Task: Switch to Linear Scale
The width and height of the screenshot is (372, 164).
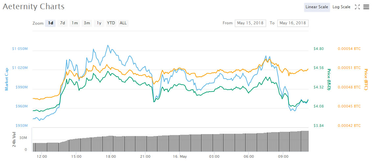Action: pyautogui.click(x=317, y=7)
